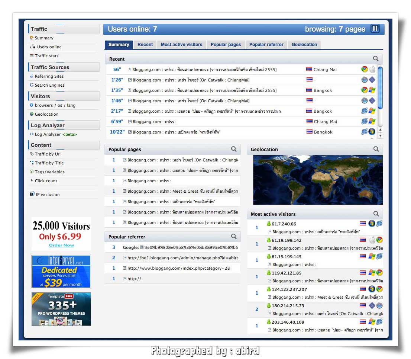
Task: Click the page icon before Meet & Greet popular page
Action: click(x=125, y=191)
